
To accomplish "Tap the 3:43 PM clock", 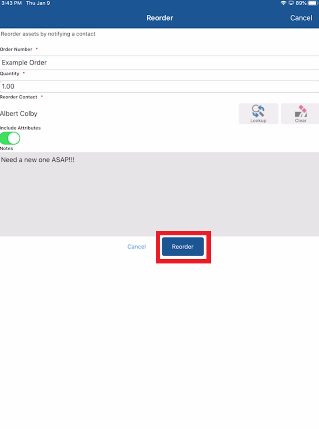I will [x=12, y=3].
